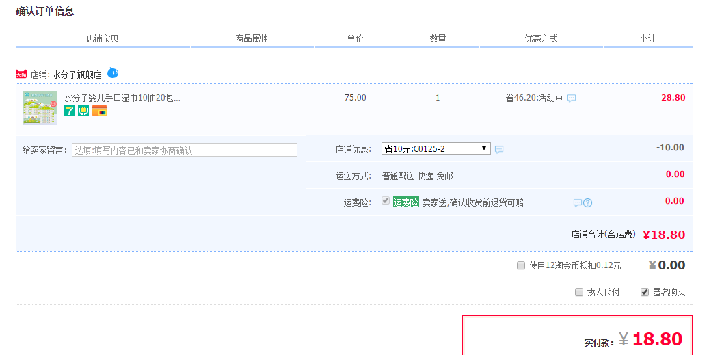
Task: Open the comment bubble next to 活动中
Action: tap(572, 98)
